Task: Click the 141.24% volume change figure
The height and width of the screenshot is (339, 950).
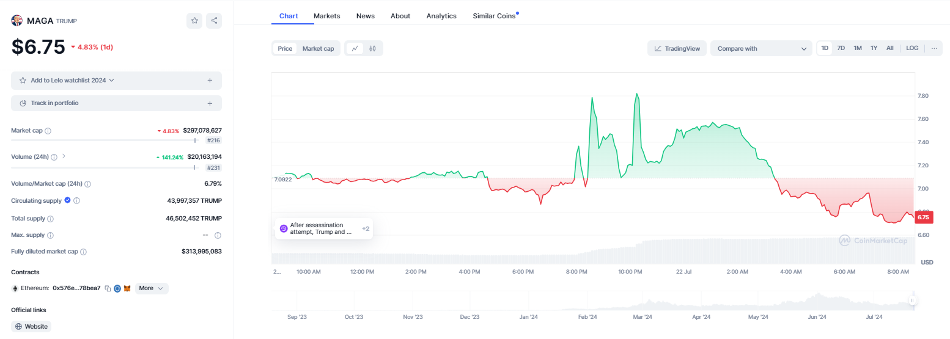Action: point(169,157)
